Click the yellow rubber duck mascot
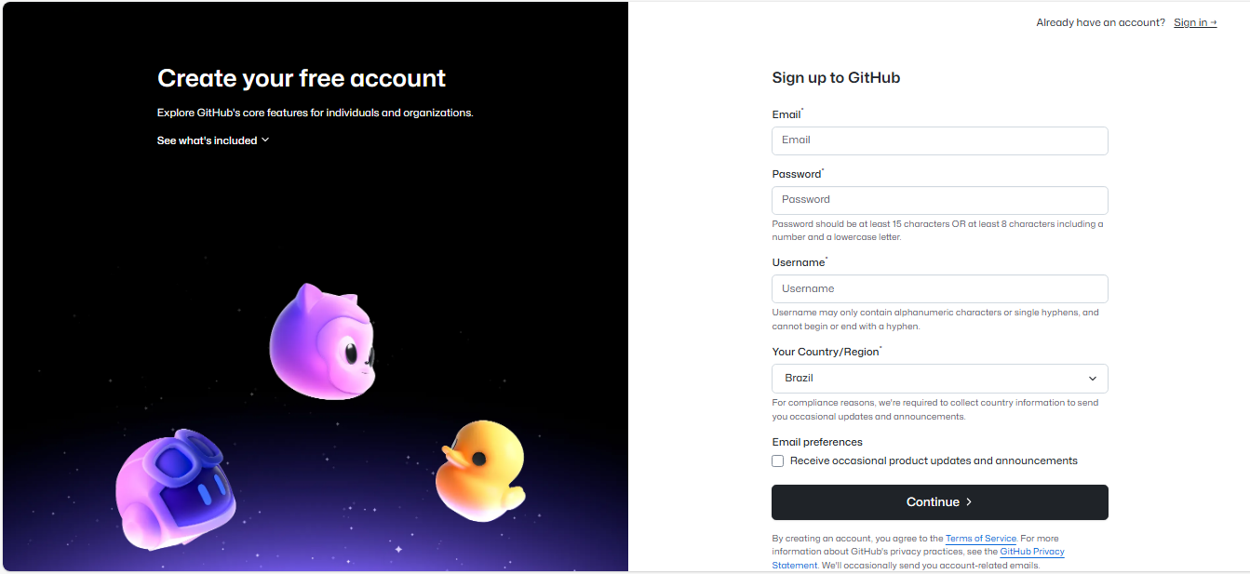Viewport: 1250px width, 574px height. pyautogui.click(x=478, y=469)
